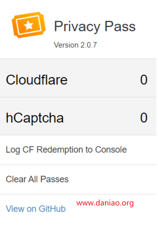The width and height of the screenshot is (158, 225).
Task: Click the word hCaptcha in the gray panel
Action: [35, 118]
